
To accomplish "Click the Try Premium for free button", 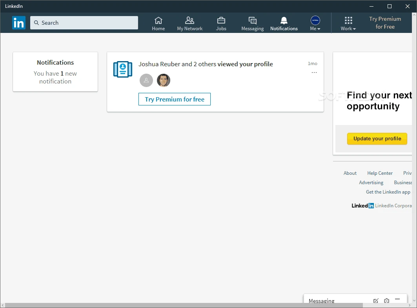I will (x=175, y=99).
